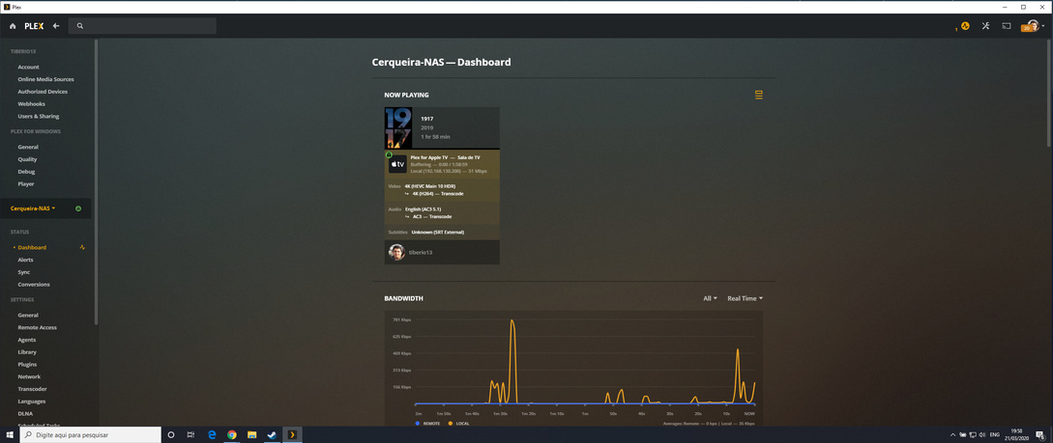Open the Windows notification center

[1040, 434]
